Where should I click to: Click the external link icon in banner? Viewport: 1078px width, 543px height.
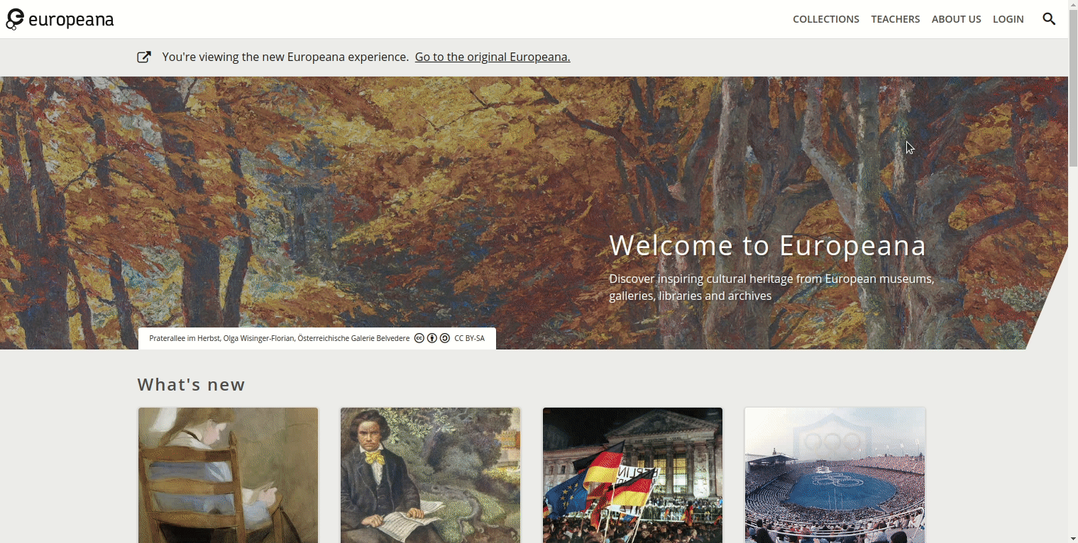pos(144,57)
